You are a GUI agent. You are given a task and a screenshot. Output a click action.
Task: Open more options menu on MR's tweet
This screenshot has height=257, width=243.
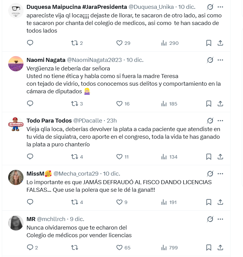tap(220, 219)
